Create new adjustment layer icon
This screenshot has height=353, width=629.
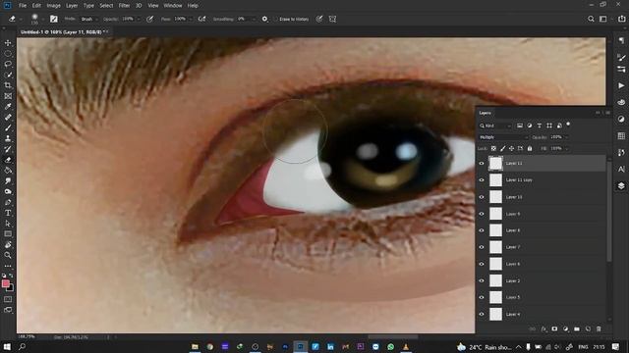[566, 329]
